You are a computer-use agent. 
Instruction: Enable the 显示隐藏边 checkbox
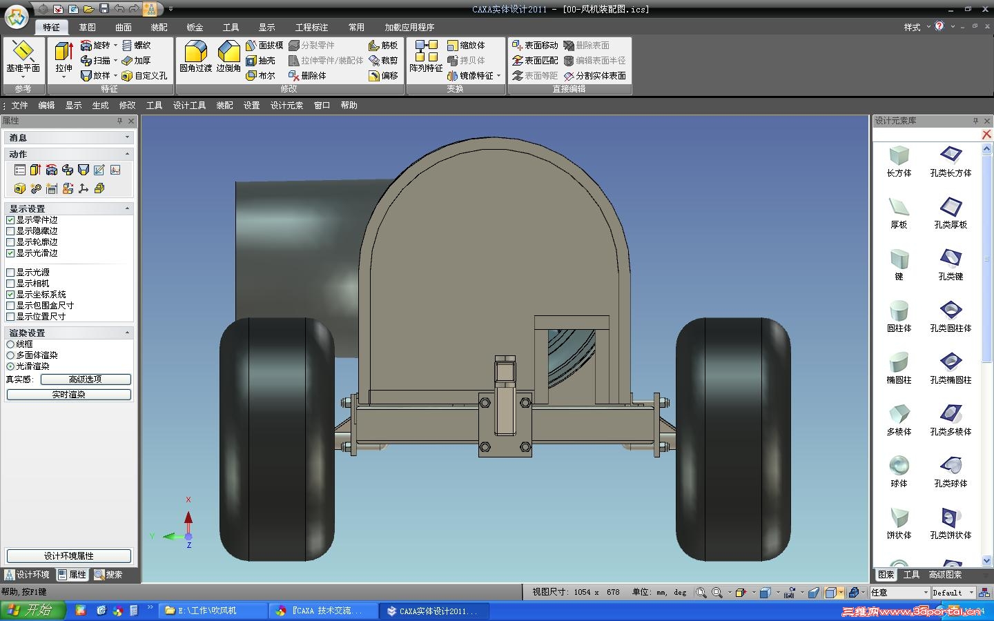tap(10, 231)
